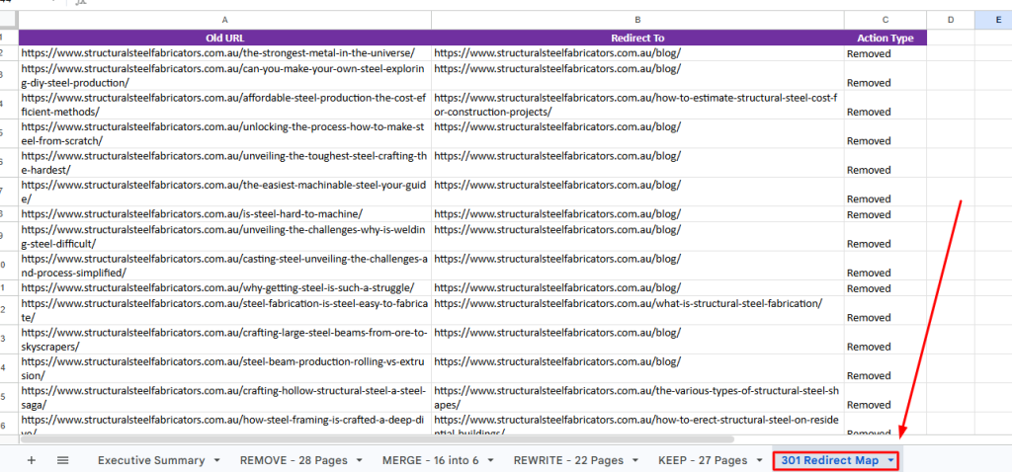The height and width of the screenshot is (472, 1012).
Task: Click the Redirect To header cell
Action: click(637, 39)
